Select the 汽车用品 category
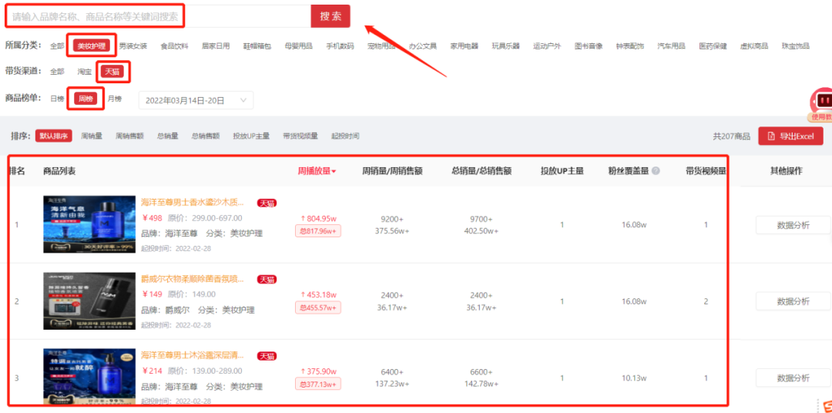This screenshot has height=413, width=832. click(671, 46)
